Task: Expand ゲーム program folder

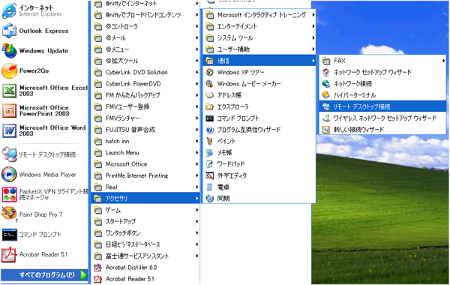Action: pyautogui.click(x=145, y=210)
